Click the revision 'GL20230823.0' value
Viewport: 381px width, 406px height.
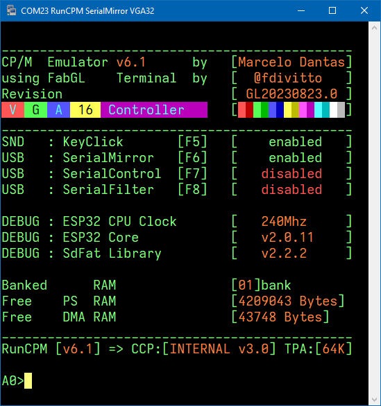coord(291,94)
